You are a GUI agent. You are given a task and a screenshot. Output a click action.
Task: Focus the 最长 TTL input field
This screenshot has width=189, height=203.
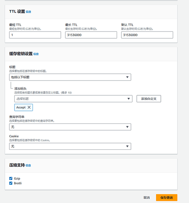tap(91, 35)
